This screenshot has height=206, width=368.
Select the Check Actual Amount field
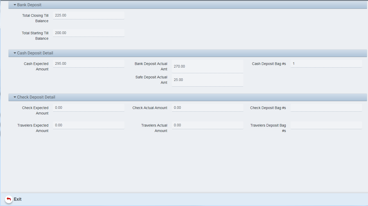[x=207, y=108]
